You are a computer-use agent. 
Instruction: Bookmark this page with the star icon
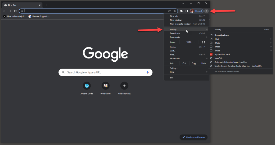coord(175,11)
